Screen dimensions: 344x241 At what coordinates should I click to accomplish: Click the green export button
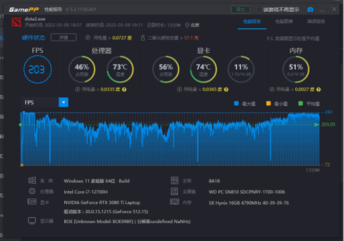240,9
